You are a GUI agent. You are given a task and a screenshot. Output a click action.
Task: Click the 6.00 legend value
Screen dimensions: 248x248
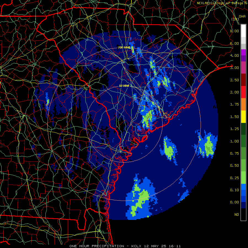click(x=234, y=43)
